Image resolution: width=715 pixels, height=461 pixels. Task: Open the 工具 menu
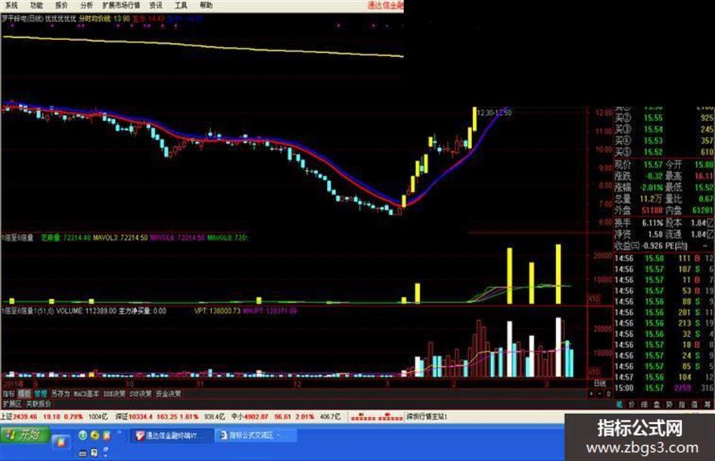pos(181,5)
